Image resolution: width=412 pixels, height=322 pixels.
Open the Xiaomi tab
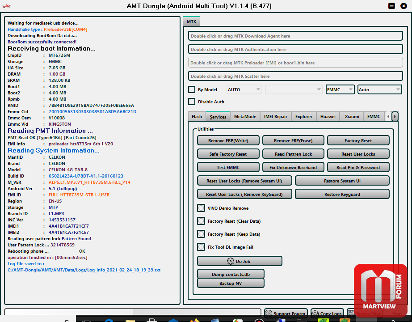pos(352,117)
